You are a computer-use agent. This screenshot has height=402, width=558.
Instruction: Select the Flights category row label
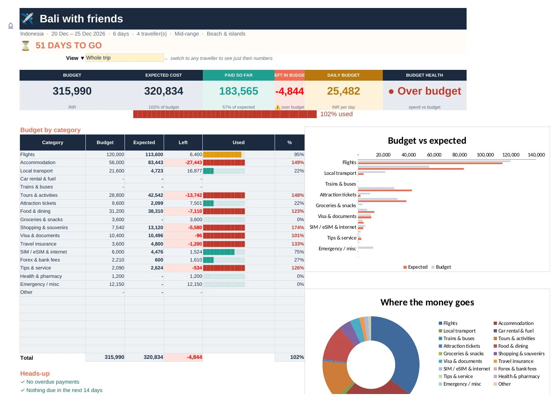click(28, 154)
